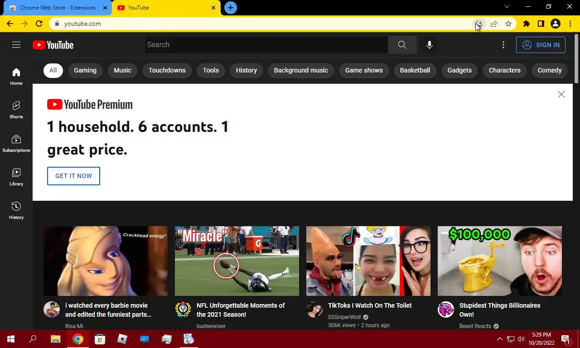This screenshot has width=580, height=348.
Task: Open Windows taskbar search
Action: (33, 339)
